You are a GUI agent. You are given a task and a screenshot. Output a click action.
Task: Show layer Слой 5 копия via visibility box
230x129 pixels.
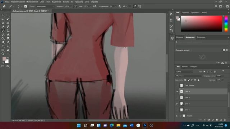[x=176, y=85]
